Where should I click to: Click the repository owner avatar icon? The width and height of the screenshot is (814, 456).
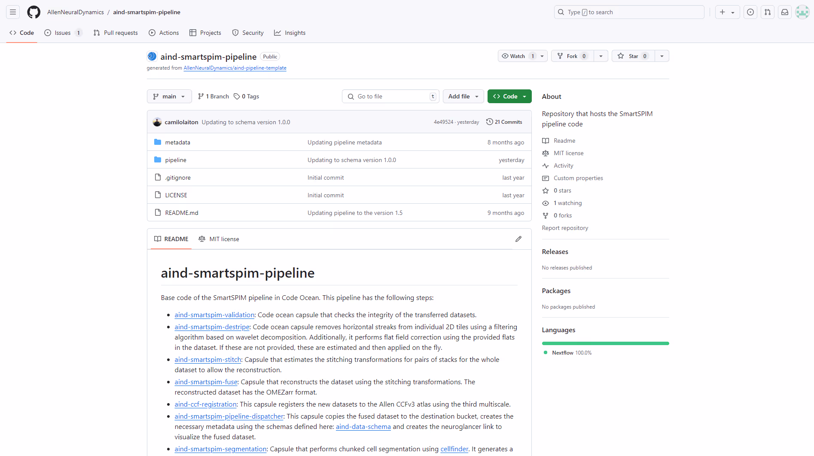click(x=152, y=56)
